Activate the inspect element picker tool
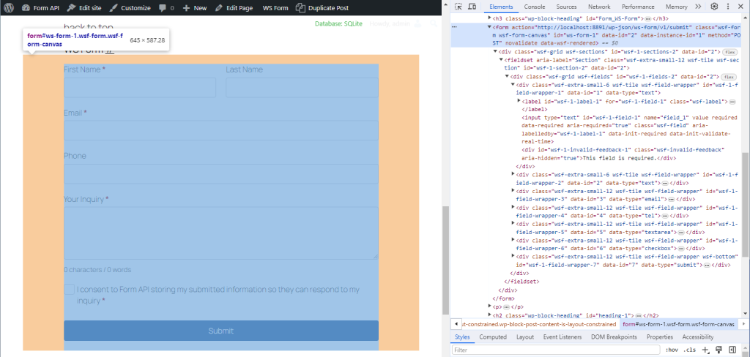 458,7
